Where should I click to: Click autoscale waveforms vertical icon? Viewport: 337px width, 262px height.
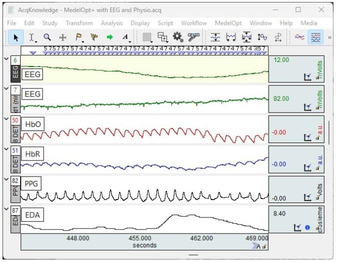coord(215,37)
